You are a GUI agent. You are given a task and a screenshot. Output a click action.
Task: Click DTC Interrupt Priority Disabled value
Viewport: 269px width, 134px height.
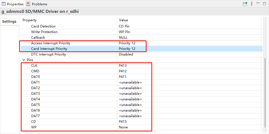click(x=126, y=54)
